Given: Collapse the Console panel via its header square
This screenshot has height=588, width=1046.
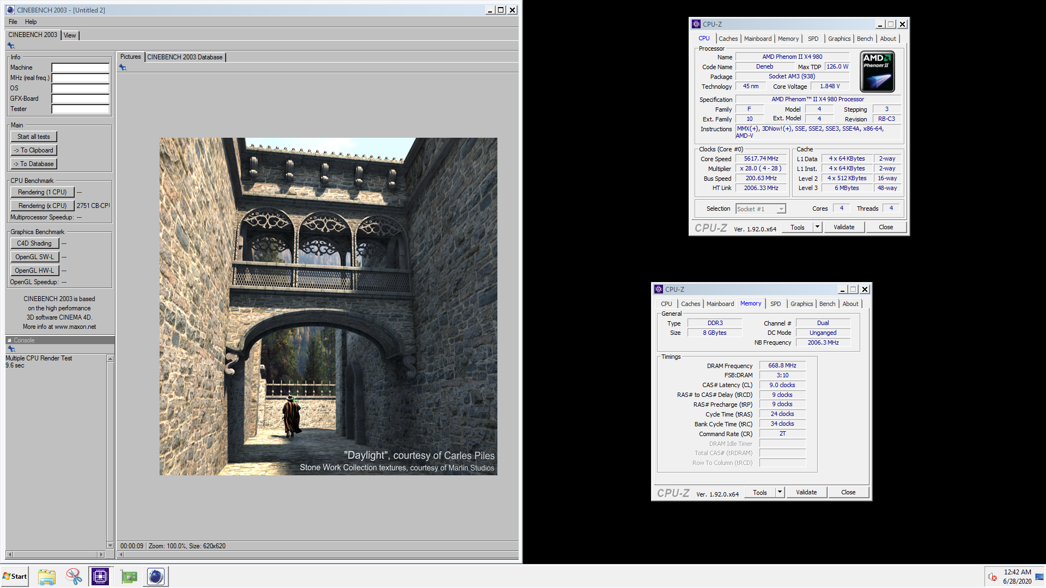Looking at the screenshot, I should tap(9, 340).
